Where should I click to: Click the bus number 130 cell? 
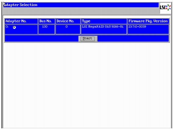(47, 29)
